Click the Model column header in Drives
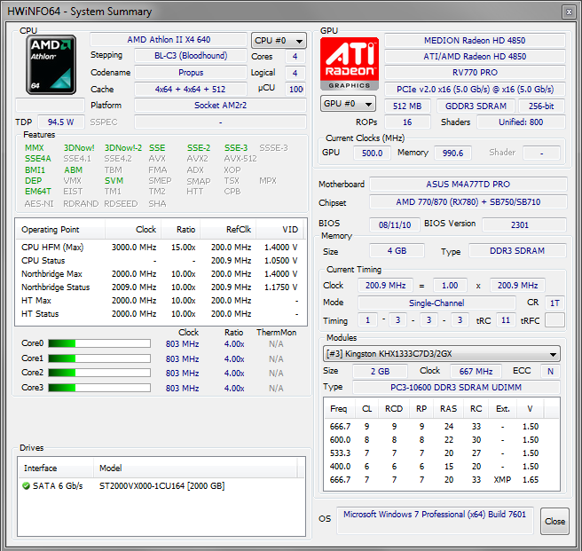 click(195, 468)
